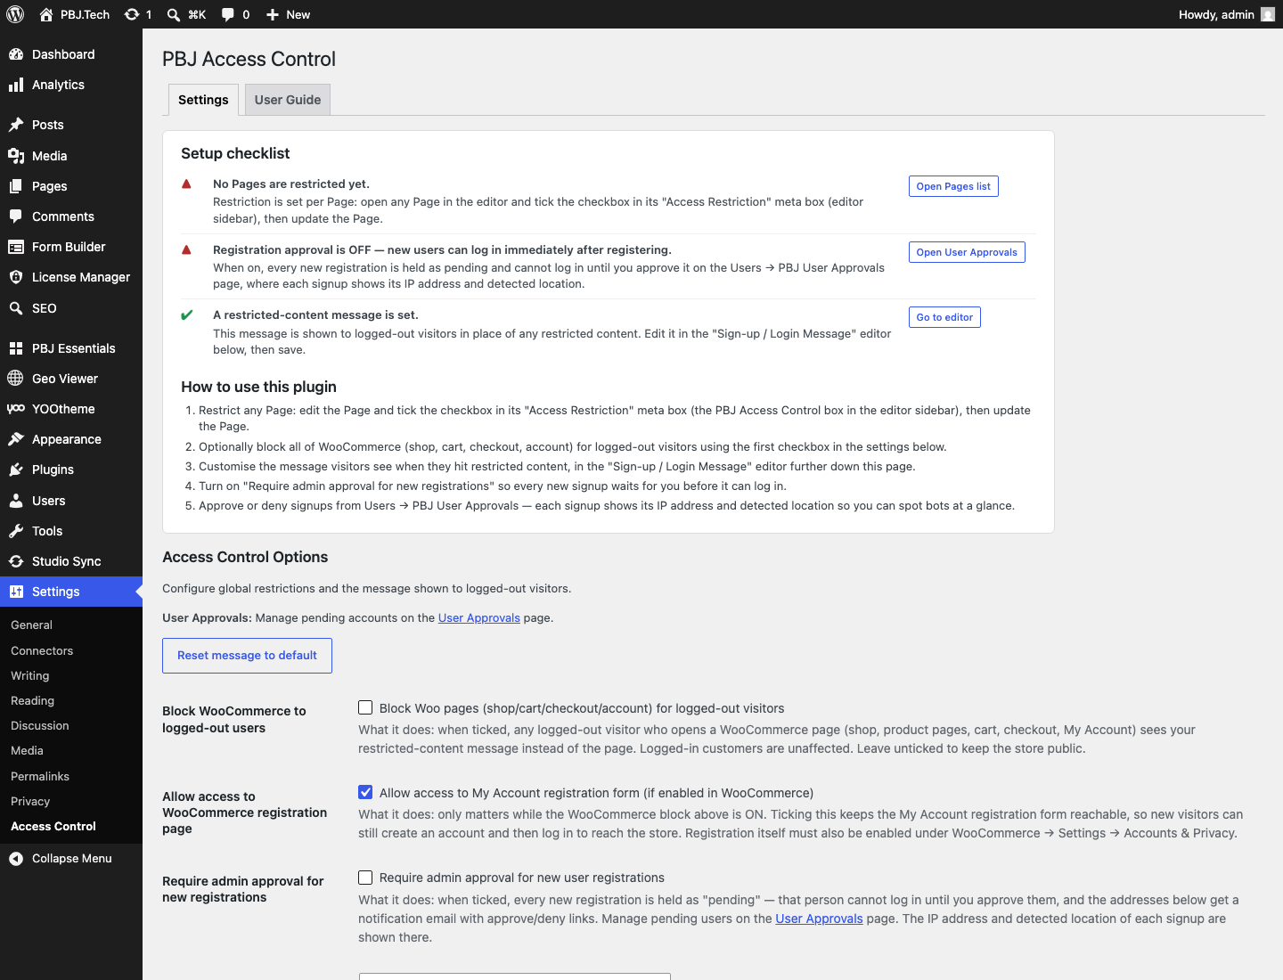1283x980 pixels.
Task: Click the Posts pushpin icon
Action: click(16, 125)
